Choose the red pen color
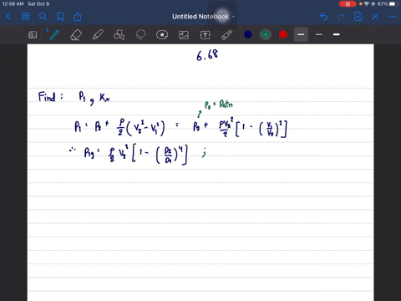 click(x=283, y=34)
